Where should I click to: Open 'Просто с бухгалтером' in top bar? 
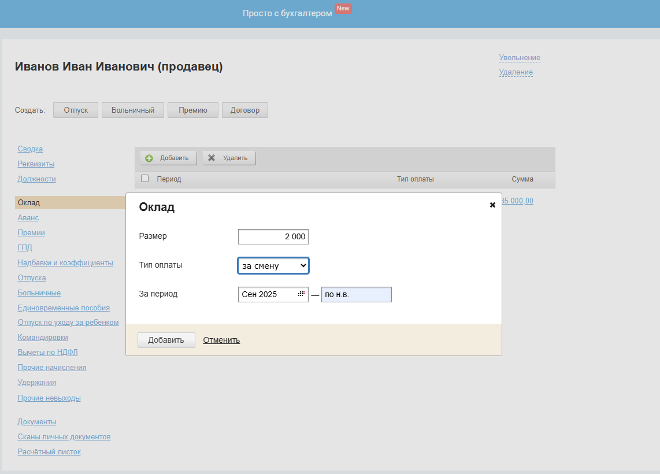[x=287, y=13]
